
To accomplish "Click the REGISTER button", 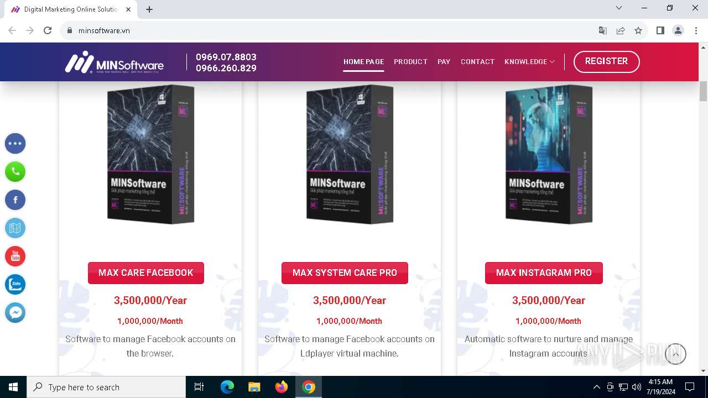I will [x=607, y=61].
